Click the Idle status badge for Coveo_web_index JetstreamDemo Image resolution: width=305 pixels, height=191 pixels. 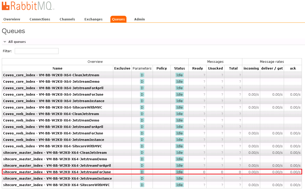pyautogui.click(x=179, y=120)
